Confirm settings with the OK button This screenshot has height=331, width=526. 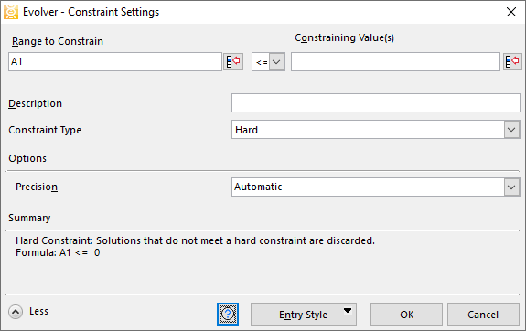tap(406, 315)
